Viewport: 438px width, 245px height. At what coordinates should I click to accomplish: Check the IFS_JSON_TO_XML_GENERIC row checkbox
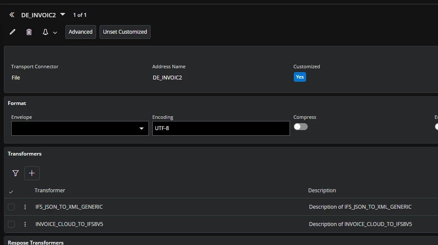[x=11, y=207]
